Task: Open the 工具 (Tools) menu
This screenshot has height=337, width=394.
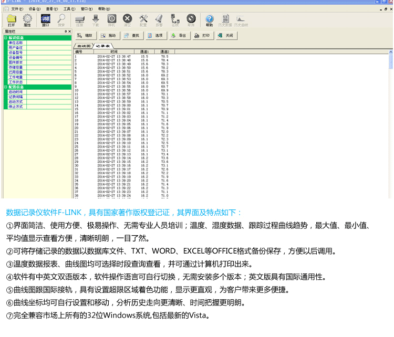Action: 68,9
